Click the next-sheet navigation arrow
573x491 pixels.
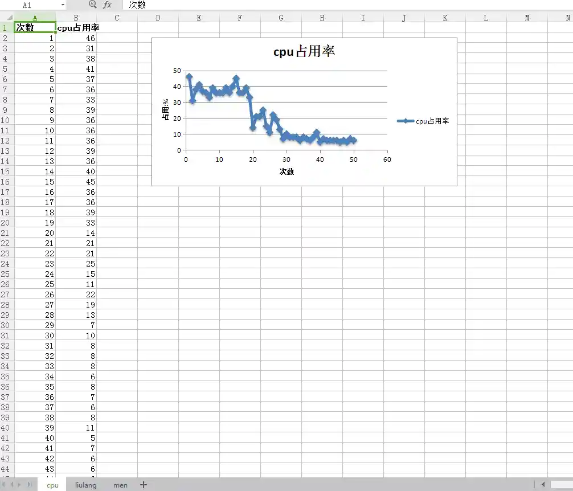pos(19,484)
